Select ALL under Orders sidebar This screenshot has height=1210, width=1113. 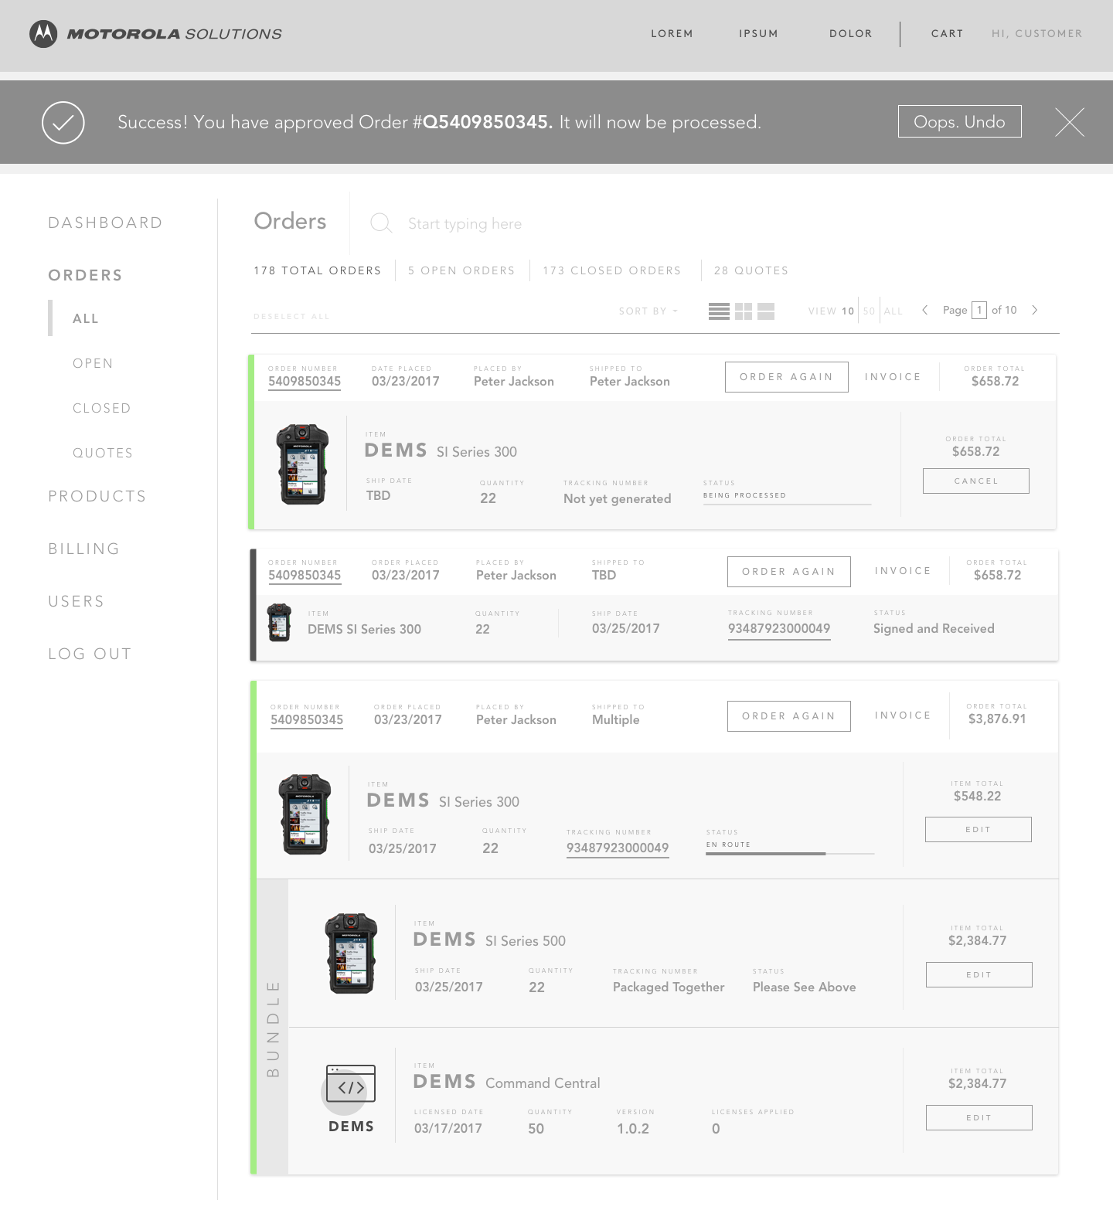pyautogui.click(x=86, y=318)
